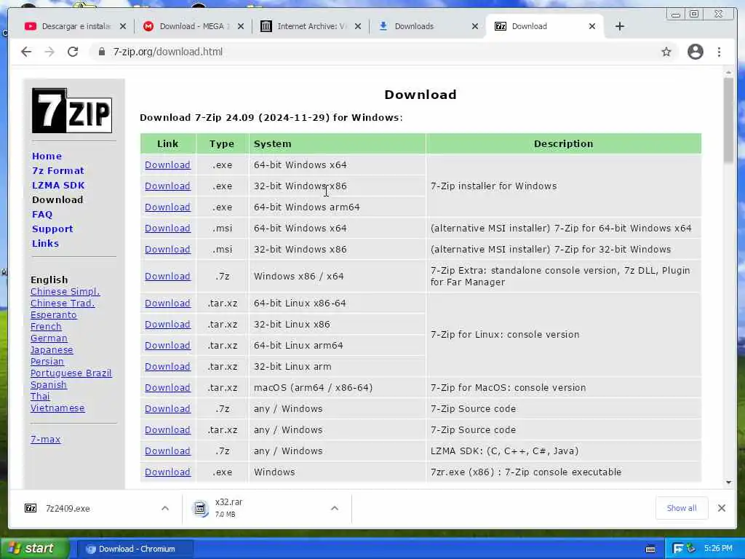Open the Windows start menu
The image size is (745, 559).
point(34,549)
